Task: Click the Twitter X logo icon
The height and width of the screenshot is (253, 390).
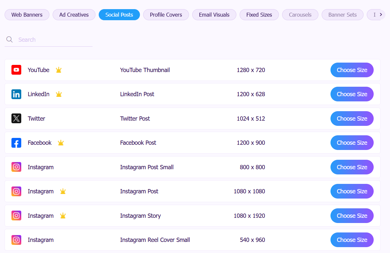Action: coord(16,119)
